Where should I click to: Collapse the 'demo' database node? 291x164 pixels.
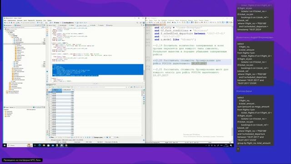(7, 32)
